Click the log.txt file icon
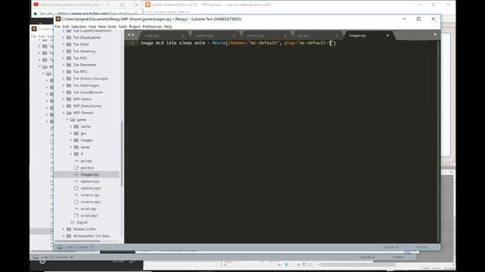The height and width of the screenshot is (272, 485). tap(73, 222)
